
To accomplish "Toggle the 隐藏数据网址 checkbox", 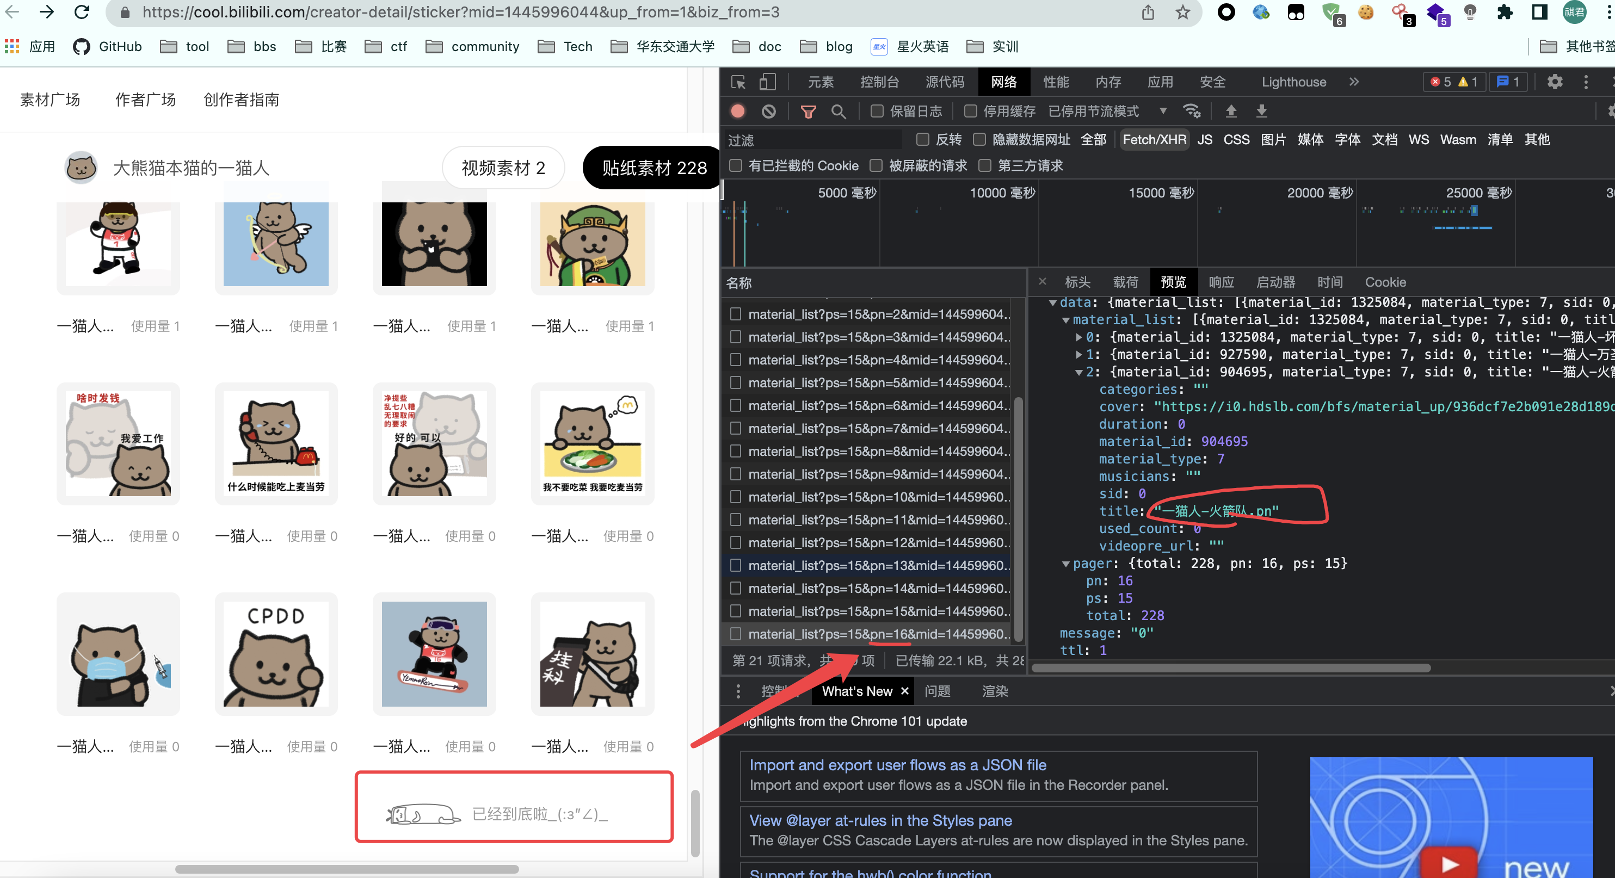I will coord(979,139).
